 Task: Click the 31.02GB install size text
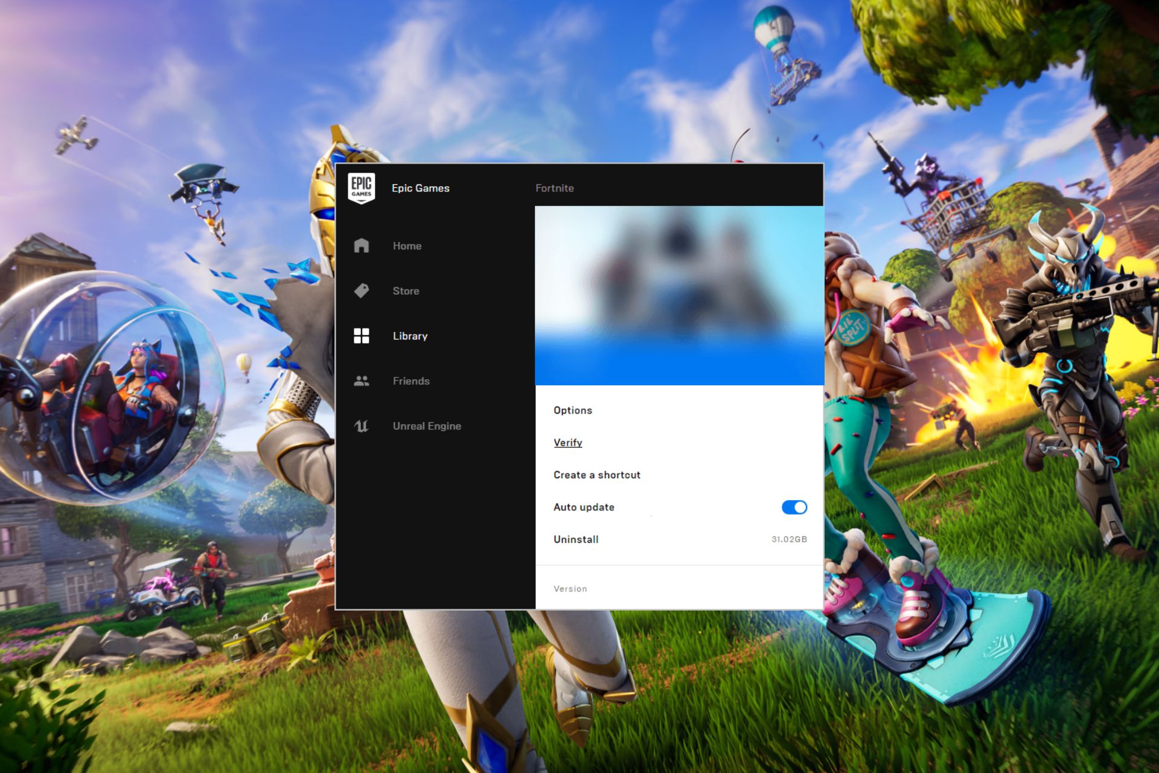click(789, 539)
